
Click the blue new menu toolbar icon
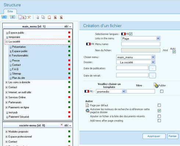point(4,17)
